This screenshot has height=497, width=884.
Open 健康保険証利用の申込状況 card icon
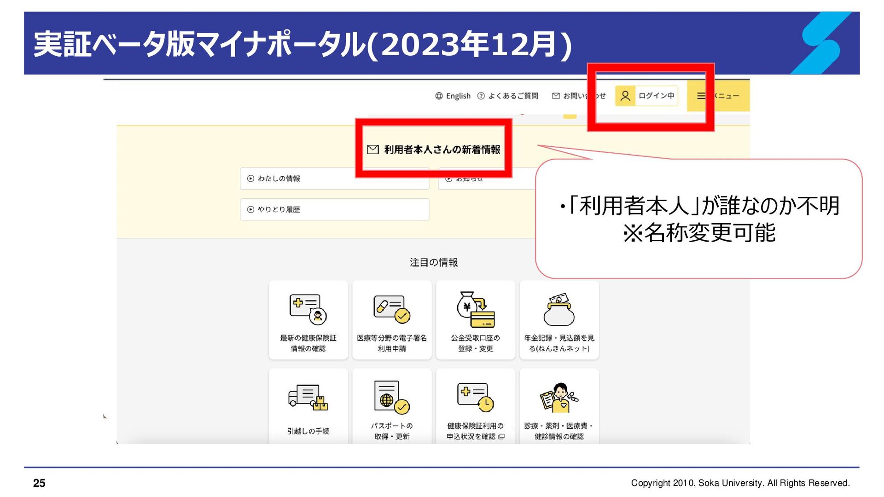(476, 397)
